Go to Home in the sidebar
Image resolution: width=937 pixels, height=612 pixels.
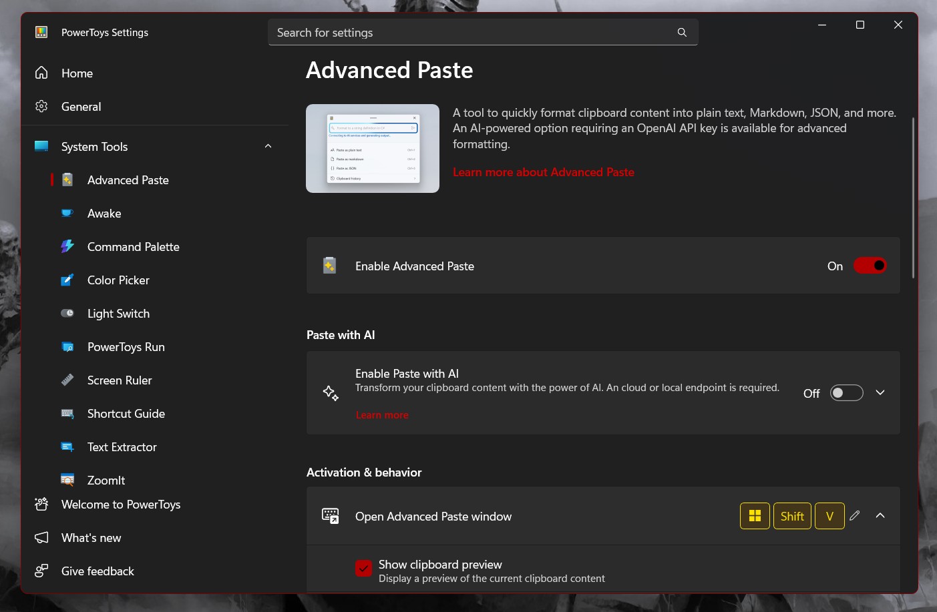tap(77, 73)
